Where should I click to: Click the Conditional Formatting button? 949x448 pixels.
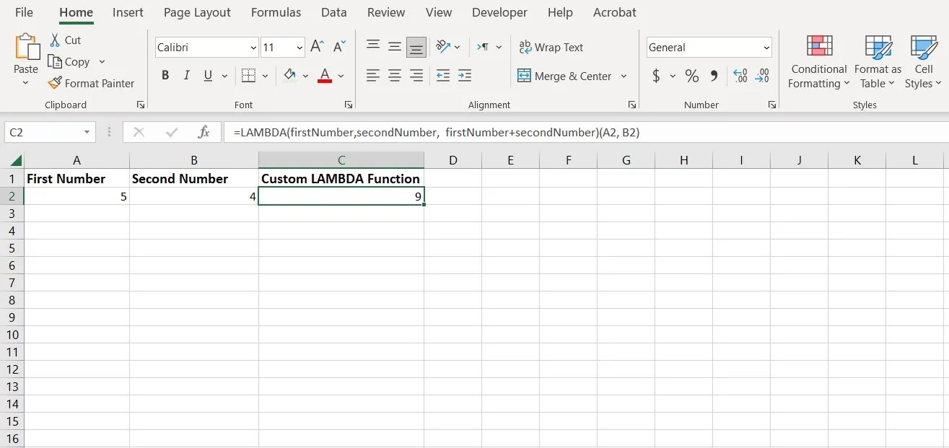818,61
